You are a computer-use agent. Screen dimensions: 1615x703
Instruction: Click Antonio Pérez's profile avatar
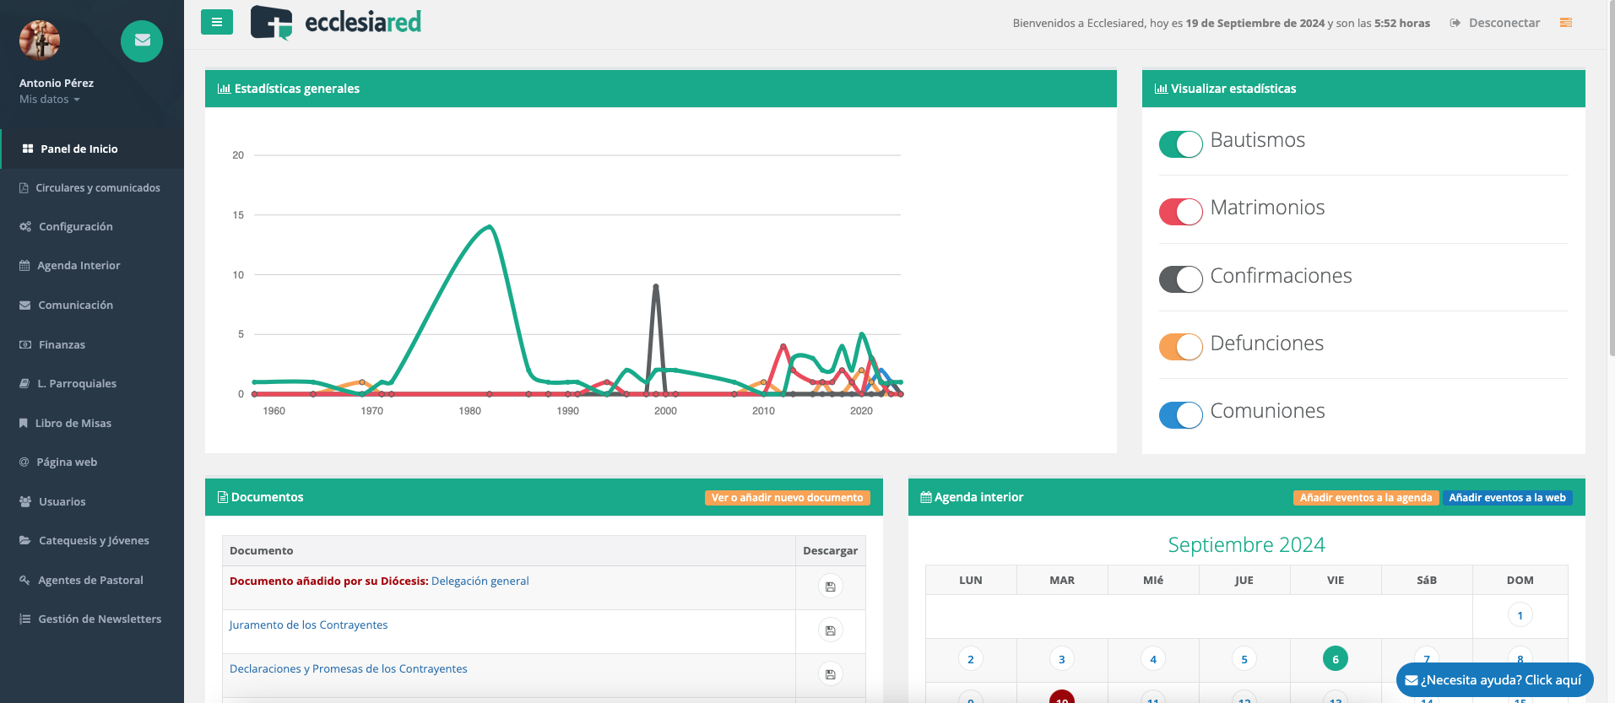point(40,40)
